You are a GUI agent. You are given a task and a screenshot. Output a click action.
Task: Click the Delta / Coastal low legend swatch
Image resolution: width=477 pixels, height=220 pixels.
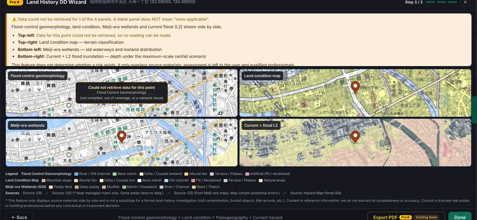[101, 180]
